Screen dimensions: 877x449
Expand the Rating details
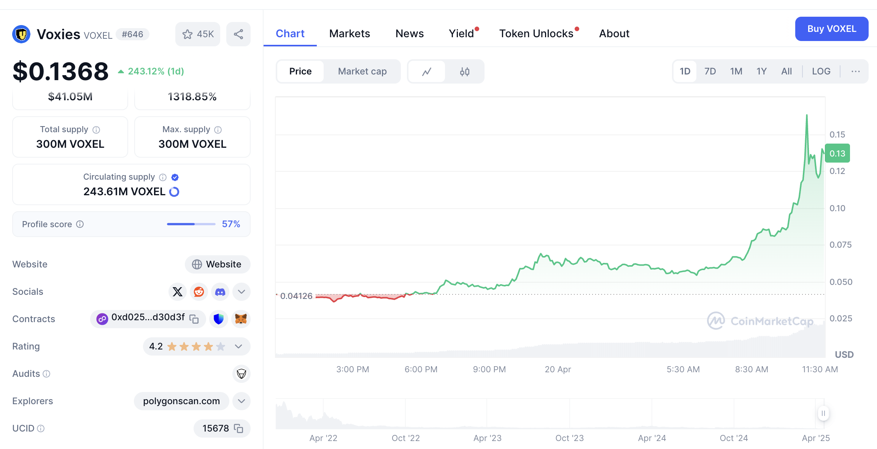coord(238,346)
